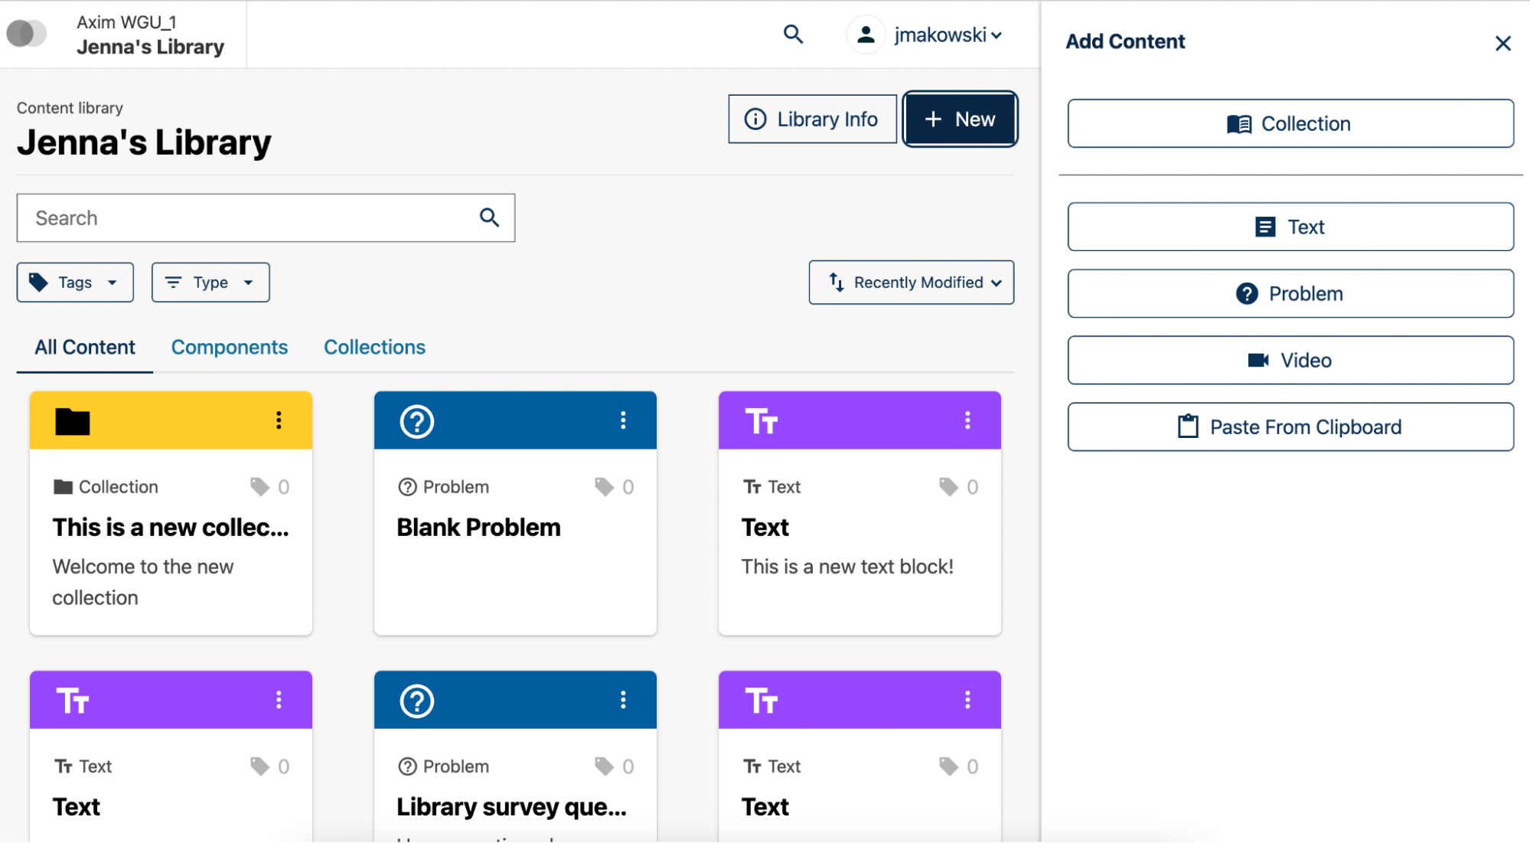Open the kebab menu on This is a new collection card
The width and height of the screenshot is (1530, 843).
click(x=279, y=420)
